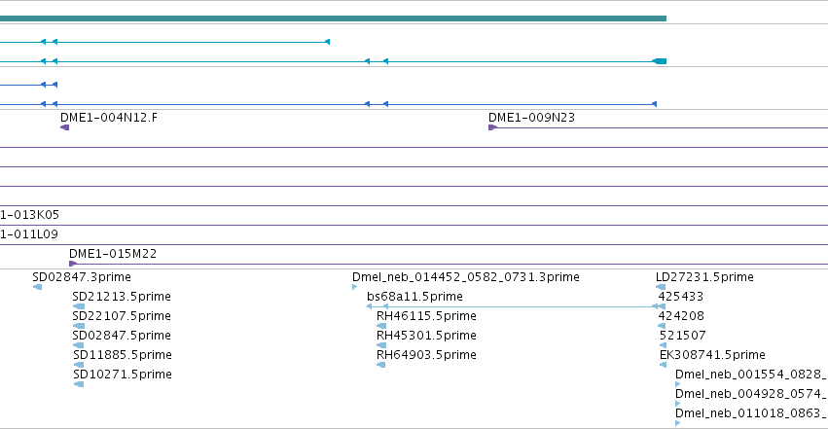Click the SD21213.5prime arrow glyph

(79, 306)
